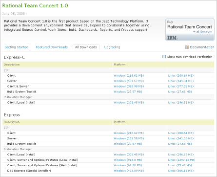Enable Show MD5 download verification checkbox
Viewport: 217px width, 177px height.
coord(164,57)
